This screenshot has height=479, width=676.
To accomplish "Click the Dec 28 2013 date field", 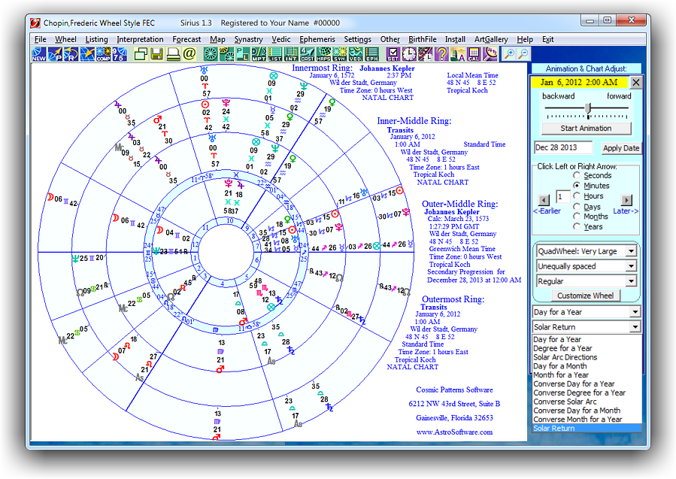I will pos(563,147).
